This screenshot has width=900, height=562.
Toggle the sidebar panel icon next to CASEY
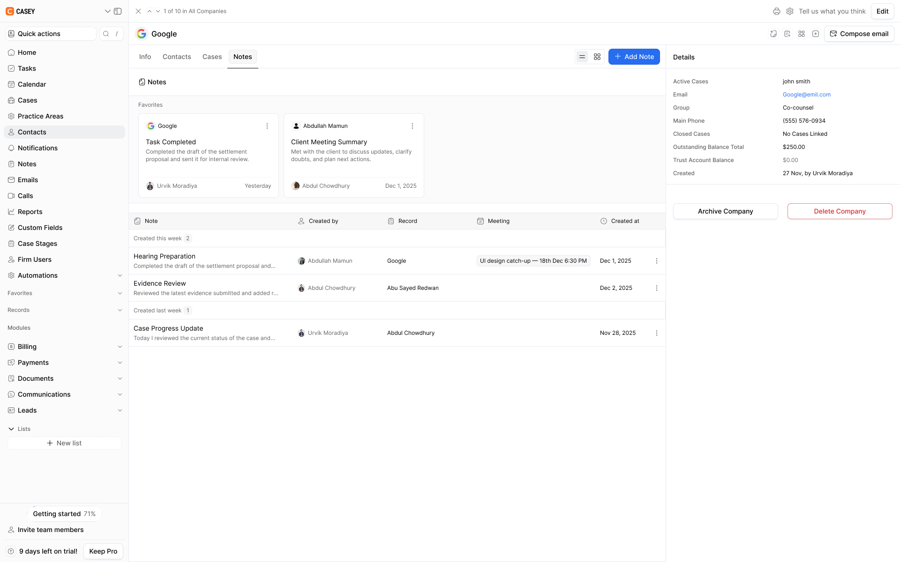tap(118, 11)
